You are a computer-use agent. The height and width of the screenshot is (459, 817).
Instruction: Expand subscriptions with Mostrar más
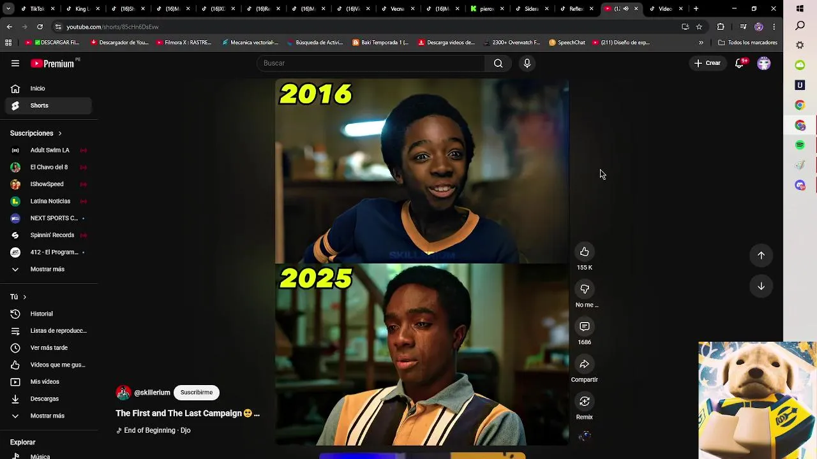point(48,269)
